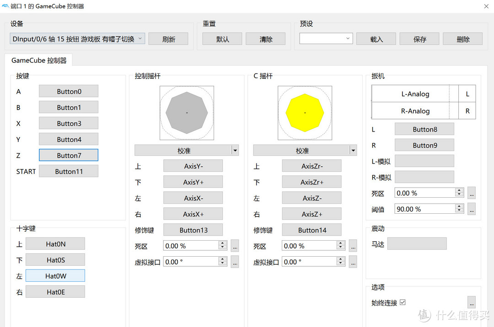Click control stick left mapping AxisX-

[x=193, y=198]
